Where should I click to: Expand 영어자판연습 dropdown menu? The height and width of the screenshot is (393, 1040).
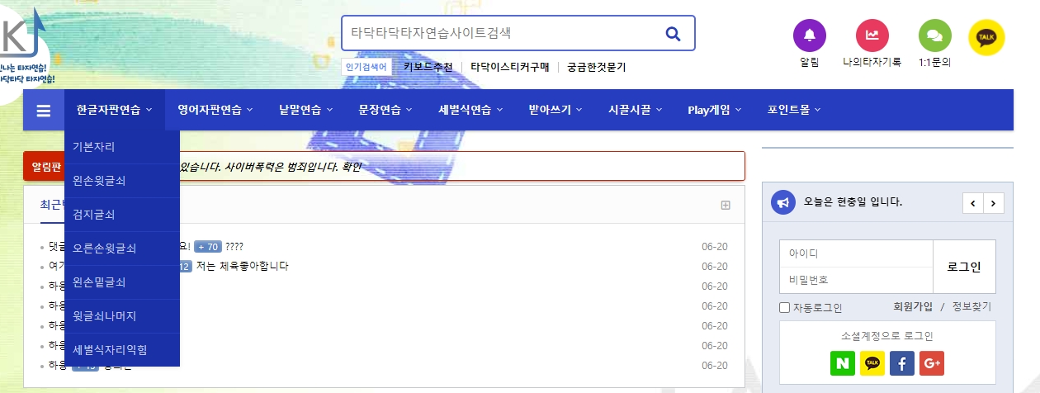[215, 110]
